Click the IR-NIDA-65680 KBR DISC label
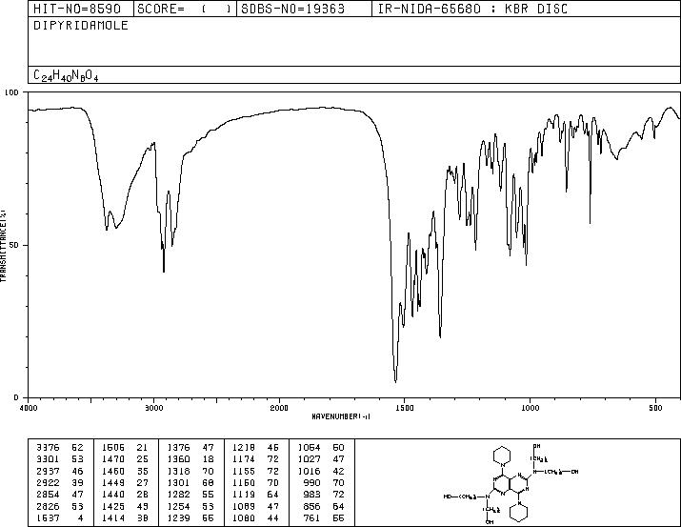The height and width of the screenshot is (527, 681). point(472,9)
